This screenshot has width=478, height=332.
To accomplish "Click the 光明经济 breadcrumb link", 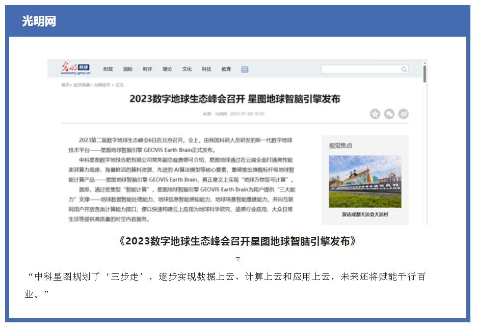I will tap(102, 85).
